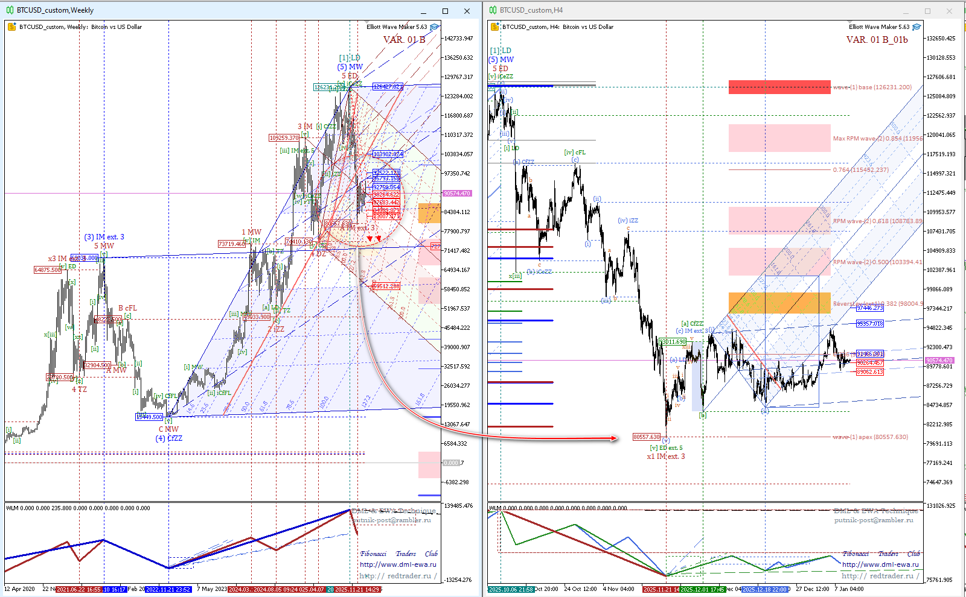
Task: Select the 2021.06.22 16:55 time marker
Action: [x=78, y=589]
